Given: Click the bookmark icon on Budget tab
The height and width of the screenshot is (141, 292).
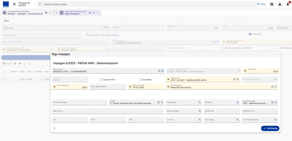Looking at the screenshot, I should point(46,13).
